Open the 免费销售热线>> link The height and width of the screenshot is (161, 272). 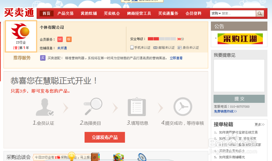[x=225, y=112]
